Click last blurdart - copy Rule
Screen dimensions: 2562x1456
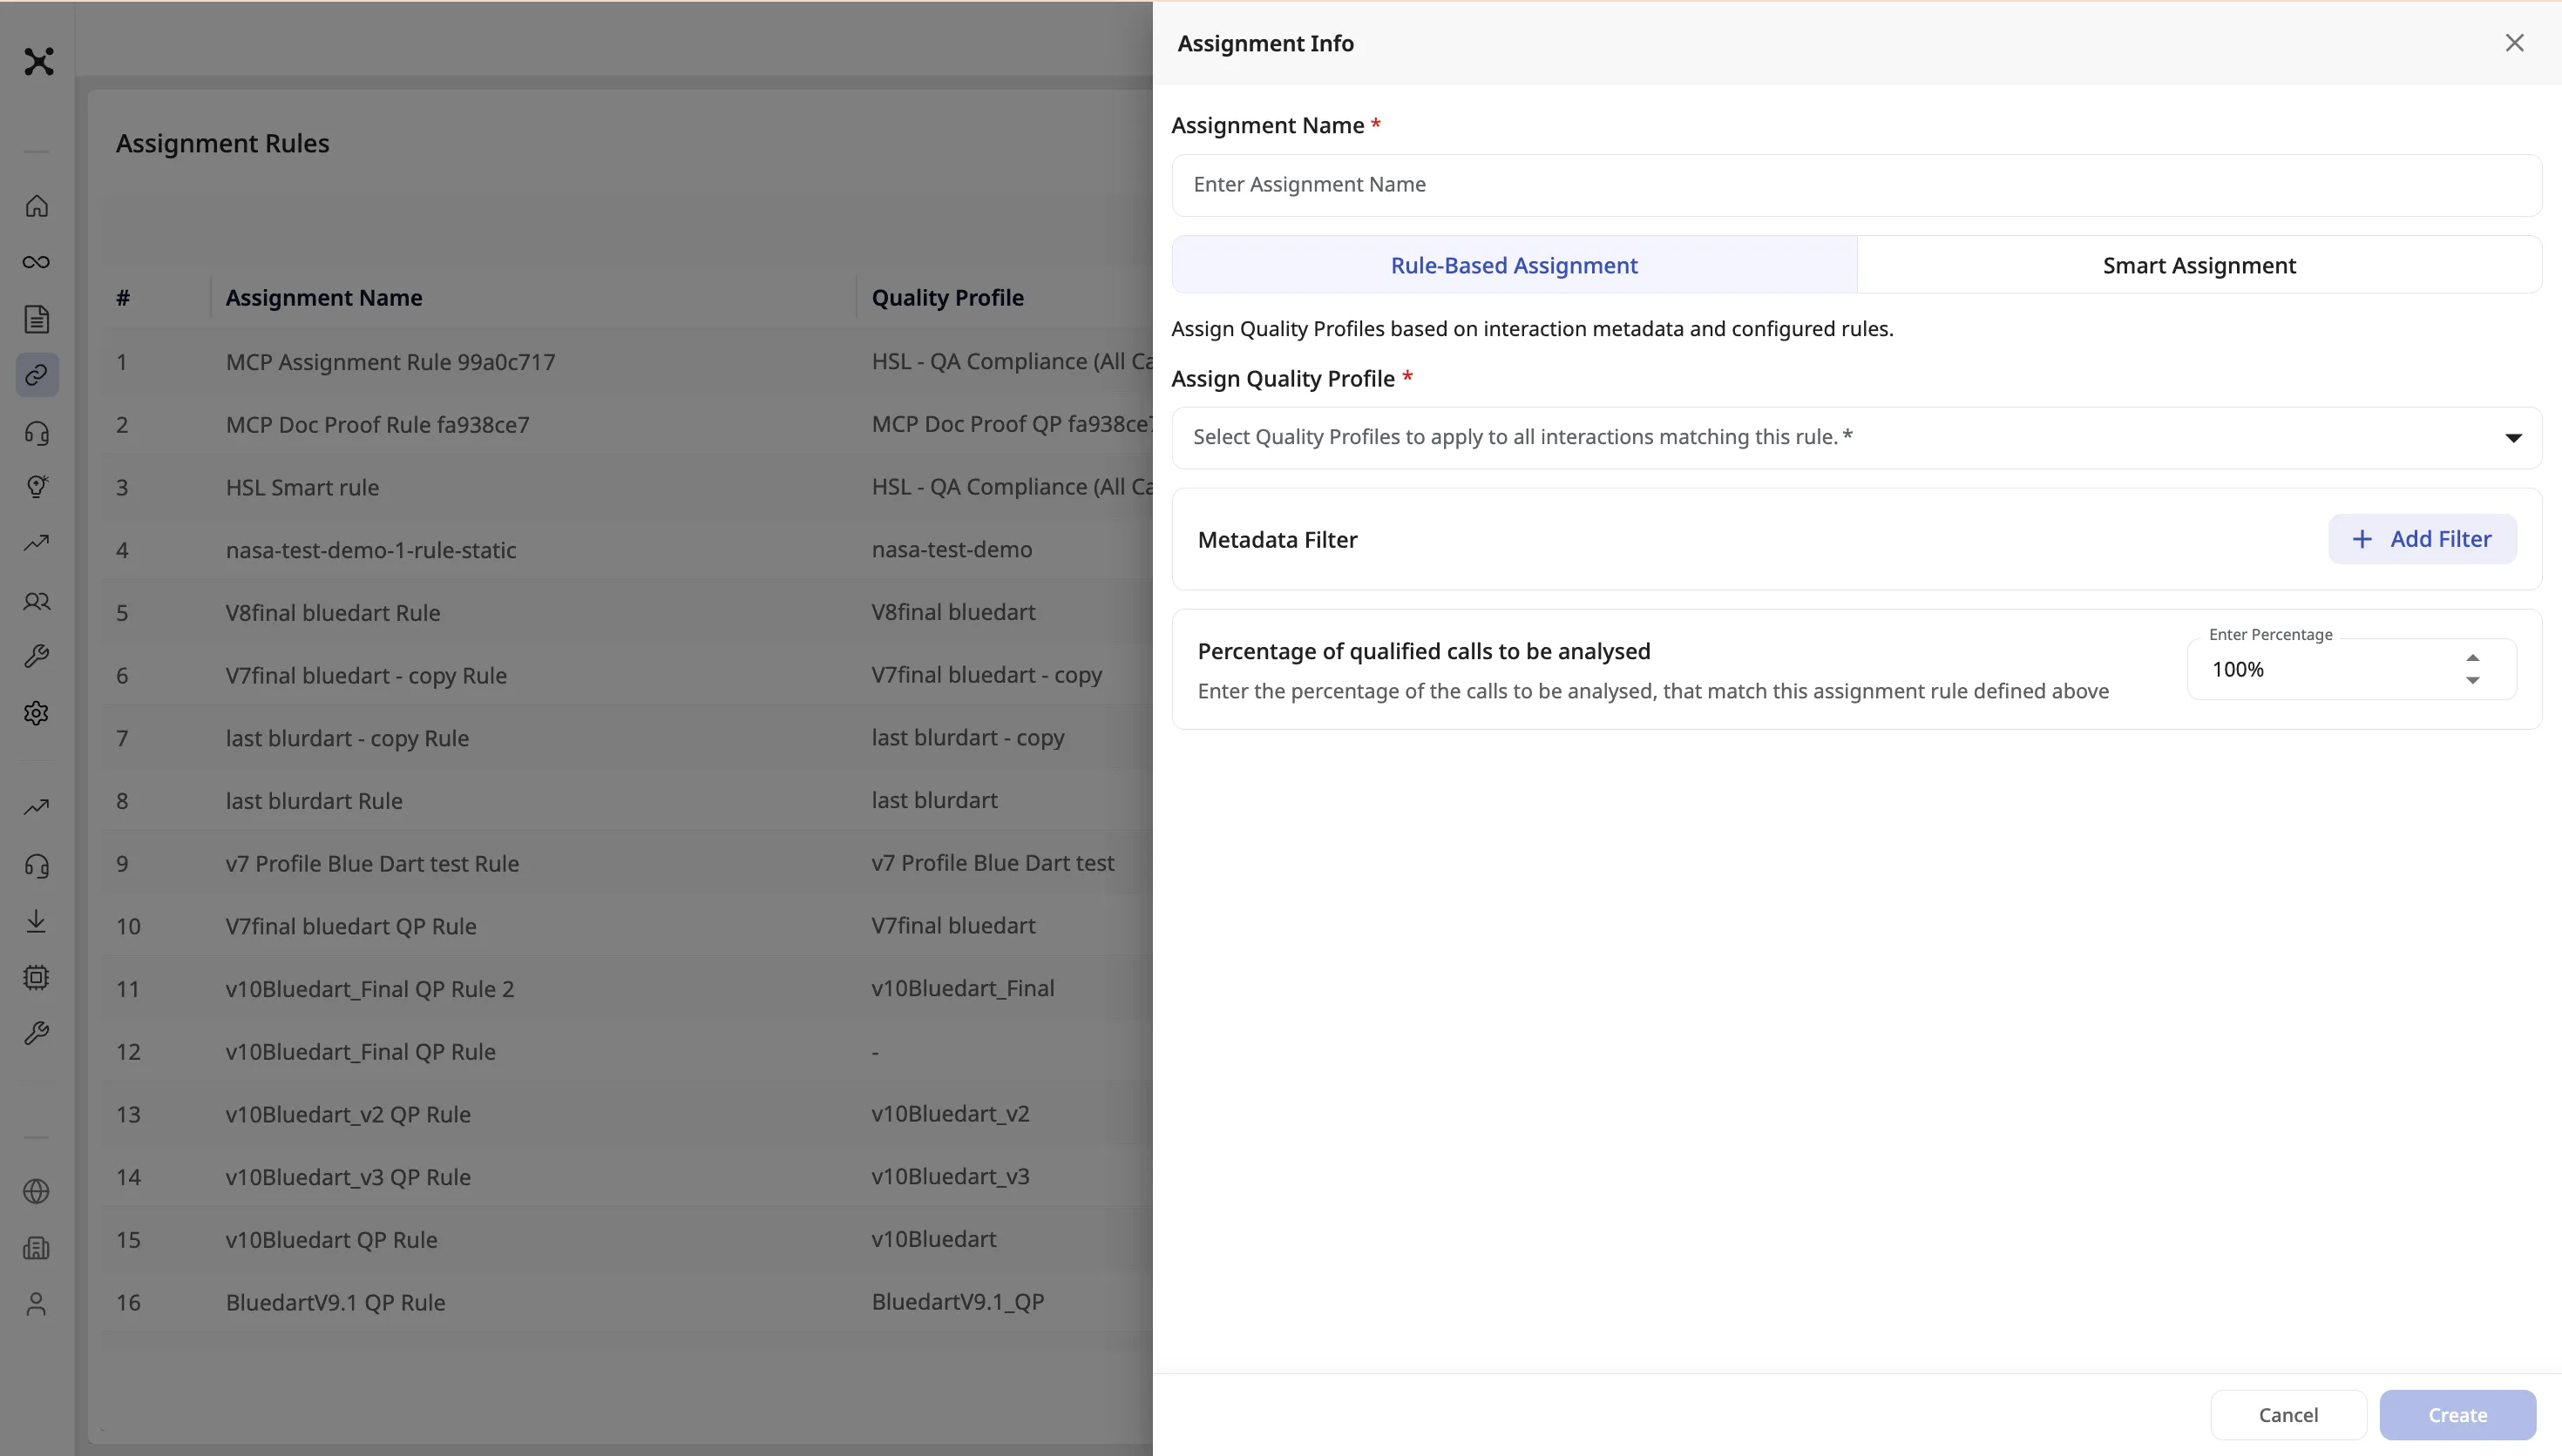(x=627, y=738)
